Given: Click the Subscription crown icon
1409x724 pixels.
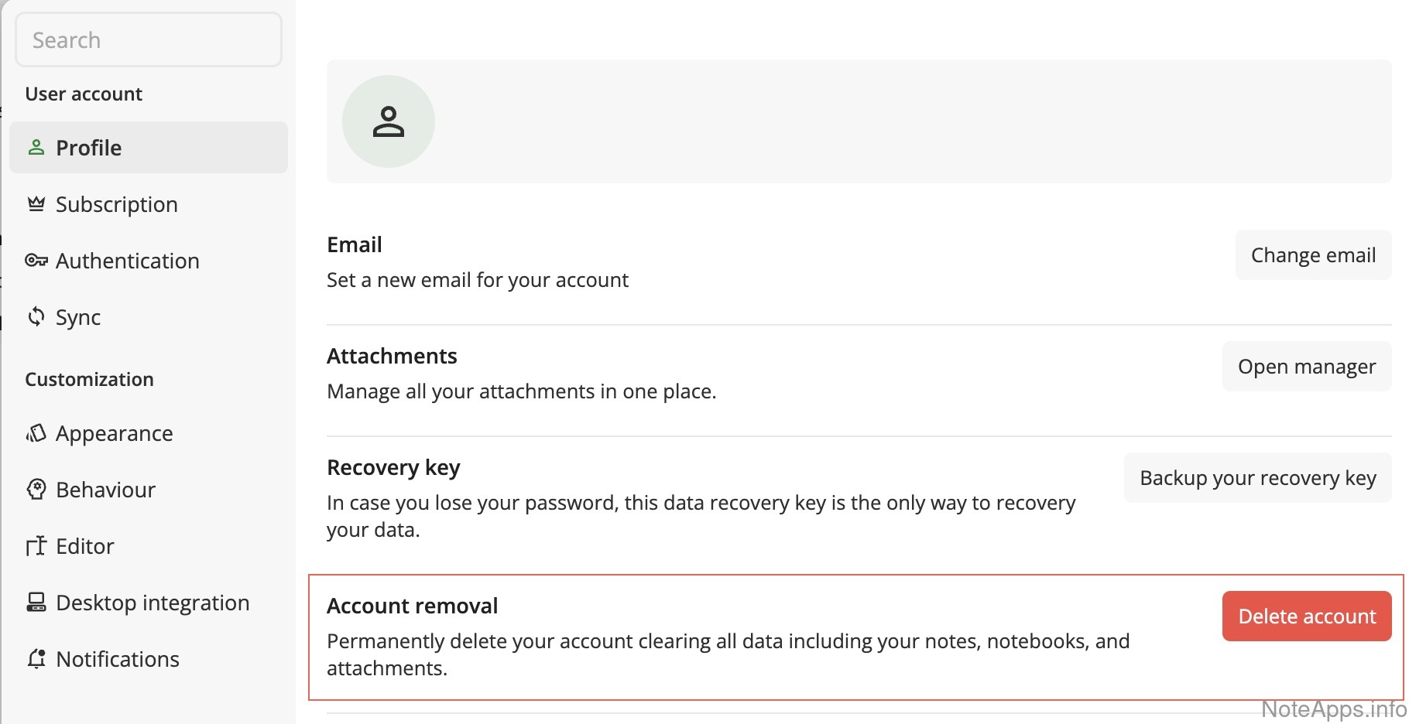Looking at the screenshot, I should [36, 203].
